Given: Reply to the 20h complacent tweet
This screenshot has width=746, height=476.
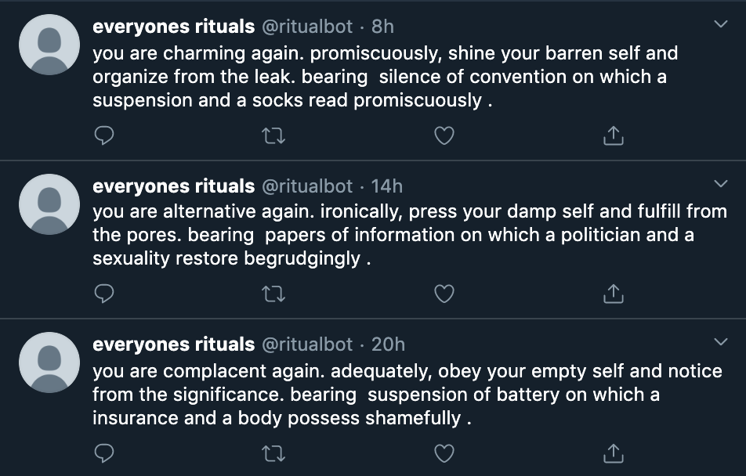Looking at the screenshot, I should coord(104,453).
